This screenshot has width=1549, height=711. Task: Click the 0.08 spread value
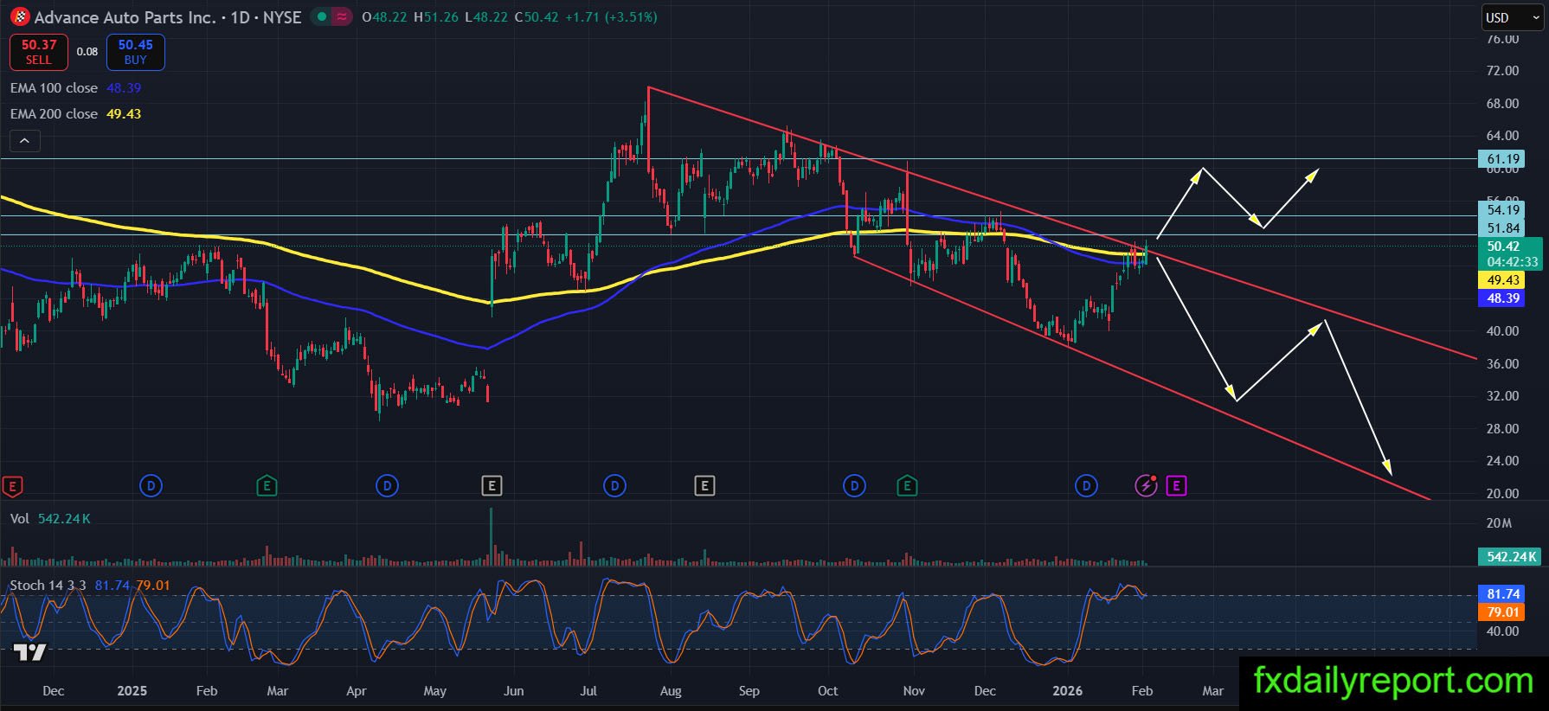coord(87,52)
